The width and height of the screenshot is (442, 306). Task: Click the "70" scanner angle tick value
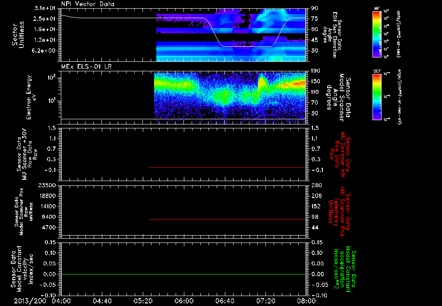314,103
